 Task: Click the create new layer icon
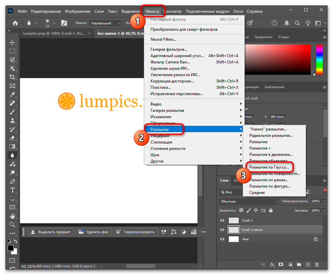(308, 265)
